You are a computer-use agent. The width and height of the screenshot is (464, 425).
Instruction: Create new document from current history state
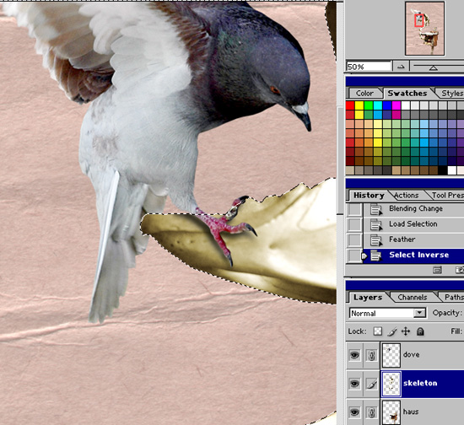[437, 270]
